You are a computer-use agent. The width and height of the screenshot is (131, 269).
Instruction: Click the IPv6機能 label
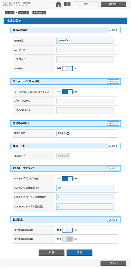(19, 69)
